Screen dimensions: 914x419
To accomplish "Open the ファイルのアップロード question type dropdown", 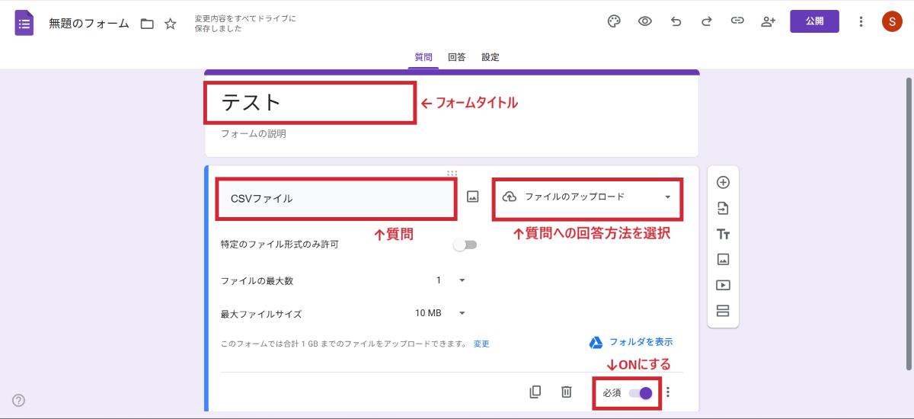I will pos(586,197).
